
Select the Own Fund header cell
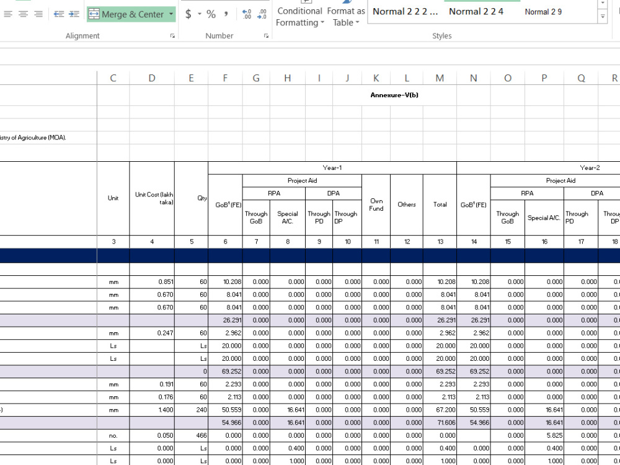click(376, 205)
